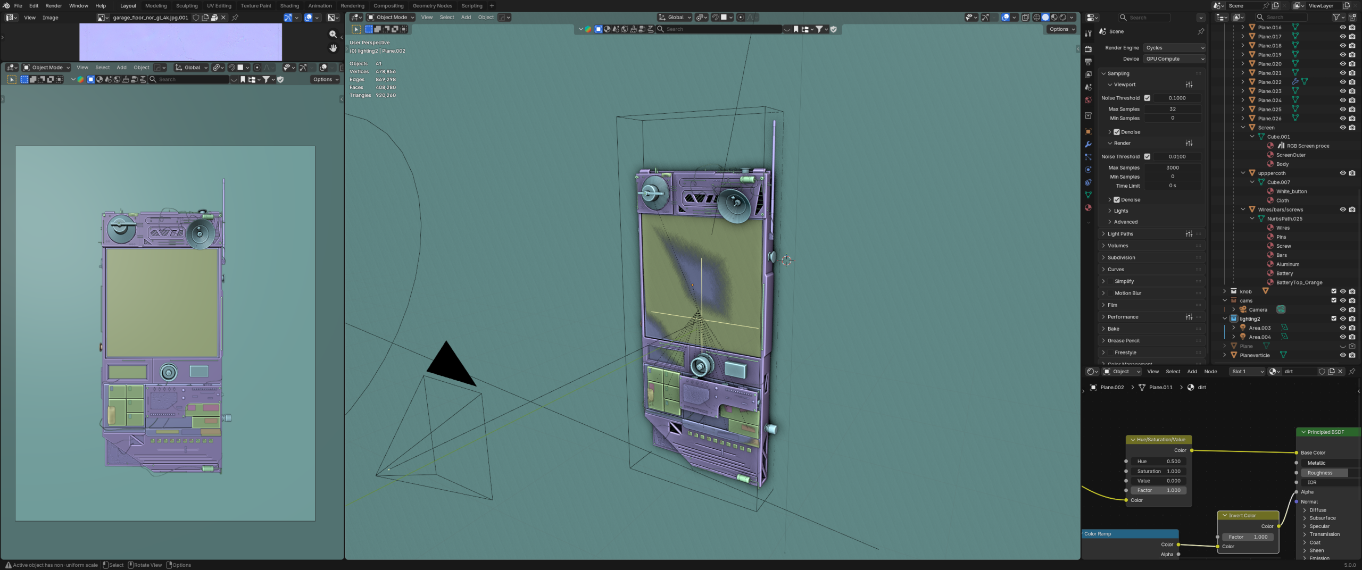Image resolution: width=1362 pixels, height=570 pixels.
Task: Collapse the lighting2 collection
Action: point(1225,318)
